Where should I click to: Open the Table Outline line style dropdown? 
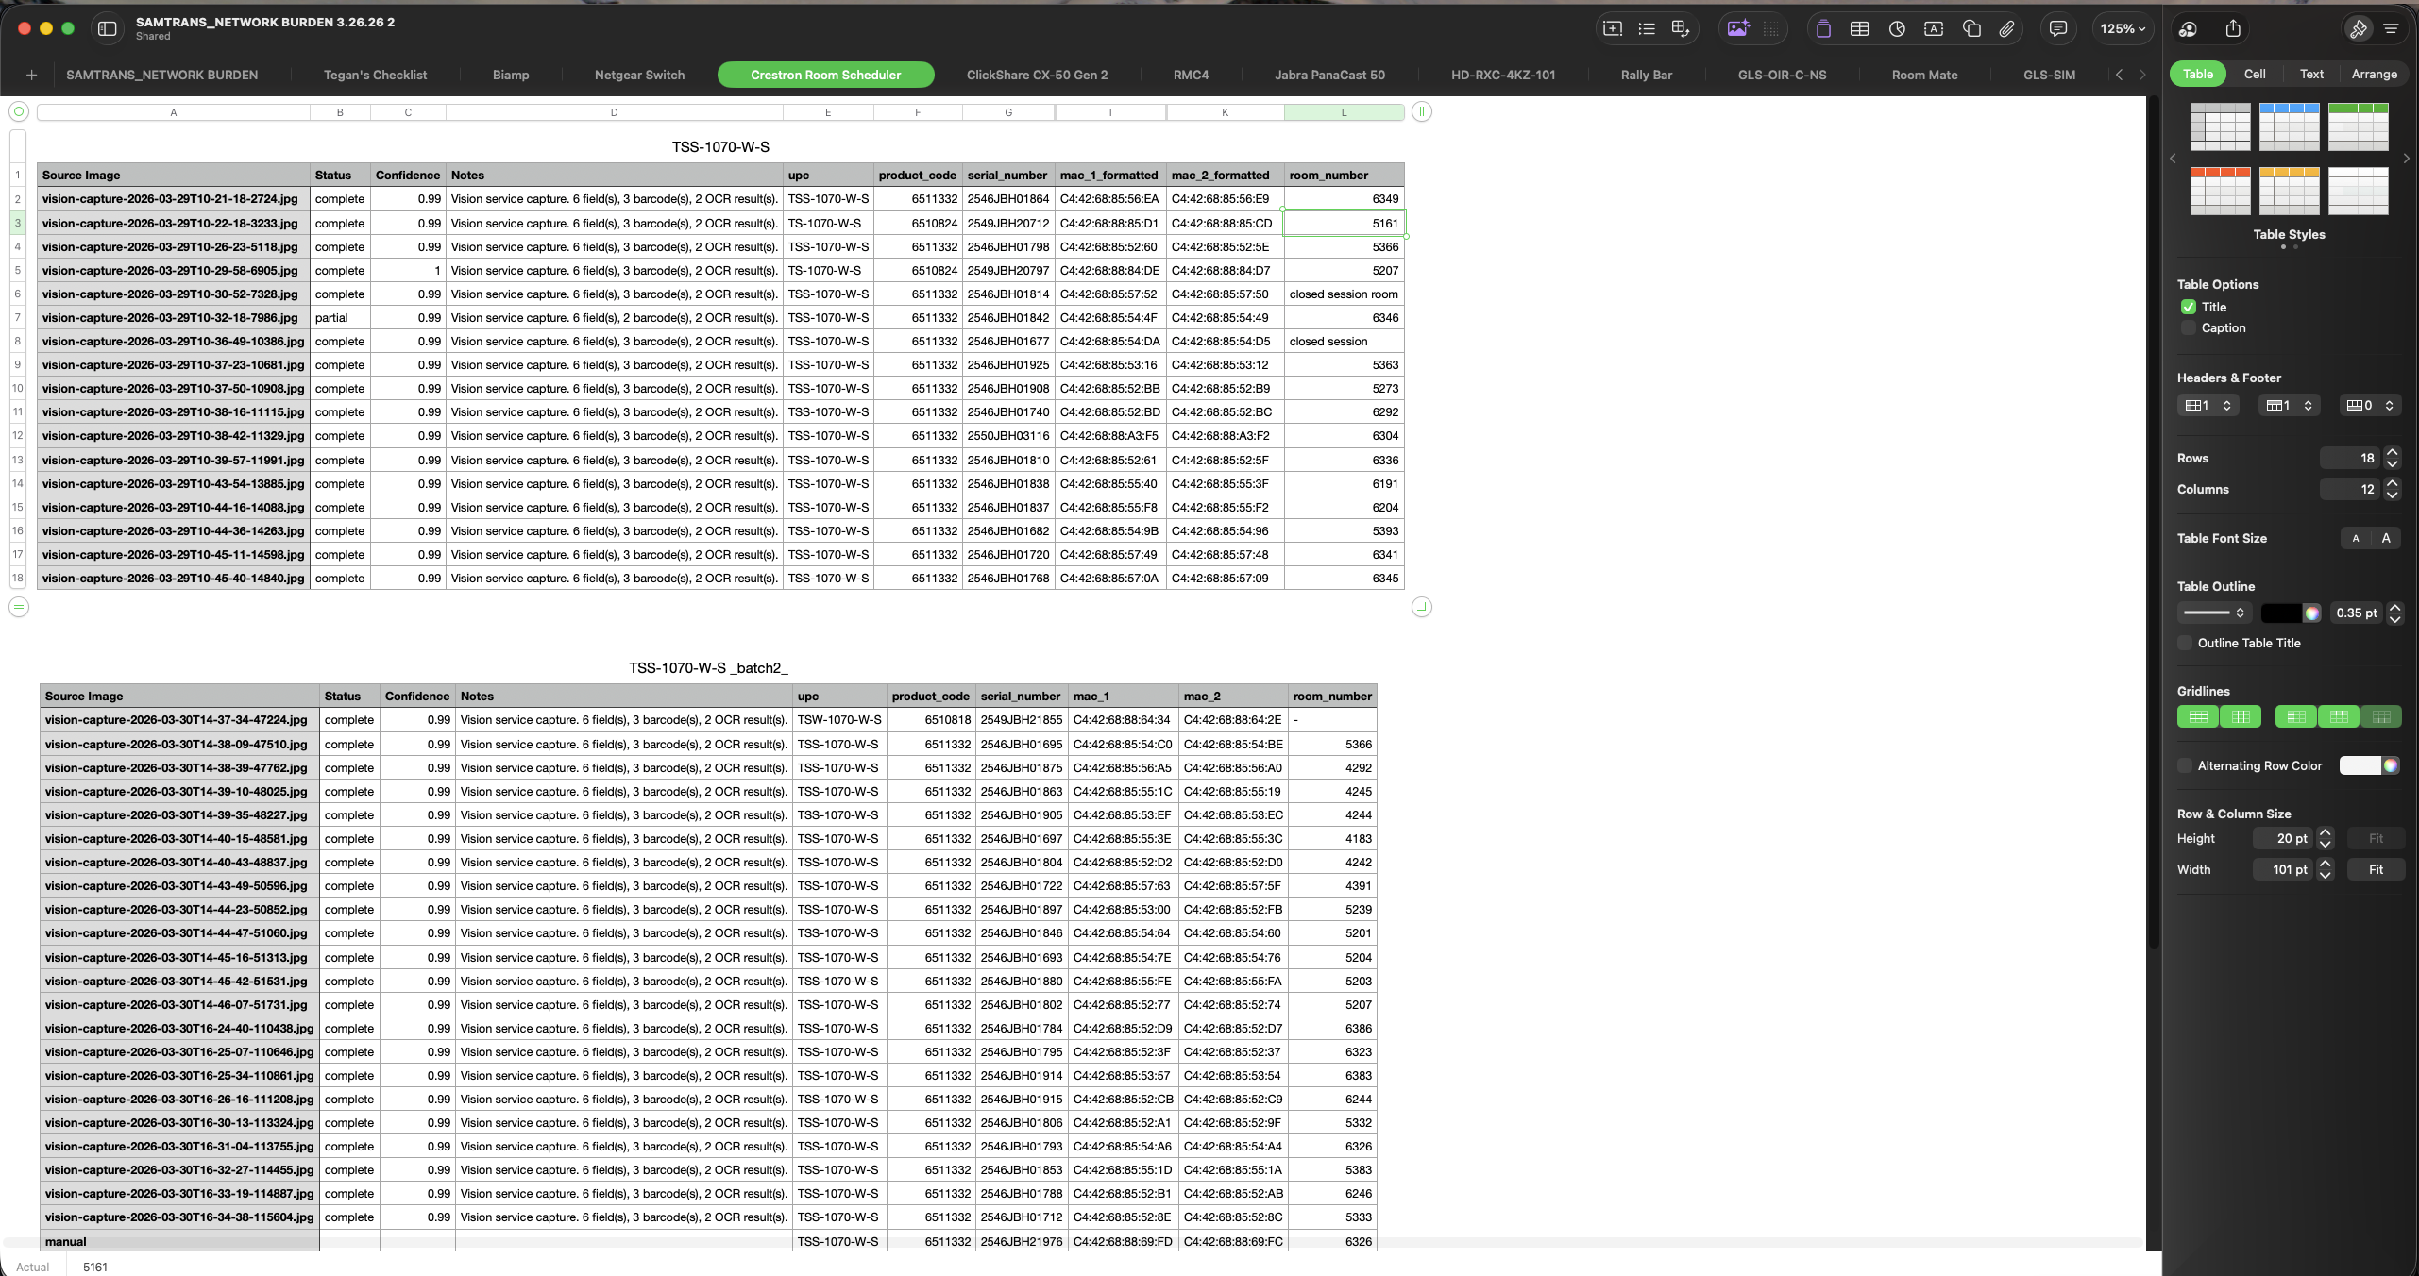point(2213,613)
